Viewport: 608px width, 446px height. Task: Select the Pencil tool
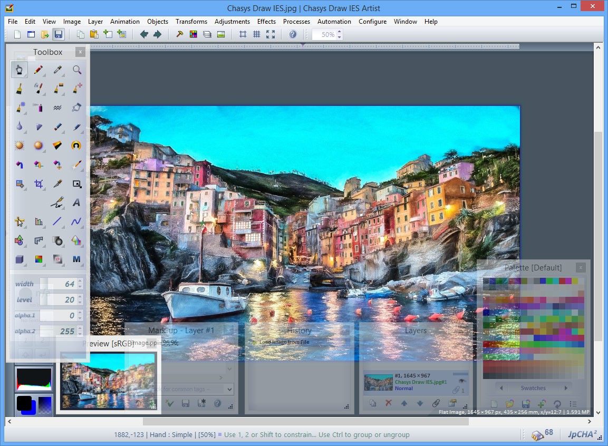coord(38,70)
